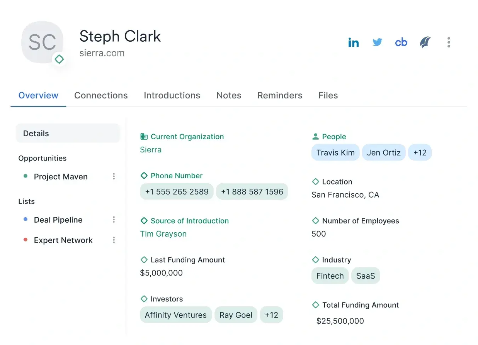
Task: Select the Travis Kim people chip
Action: click(335, 152)
